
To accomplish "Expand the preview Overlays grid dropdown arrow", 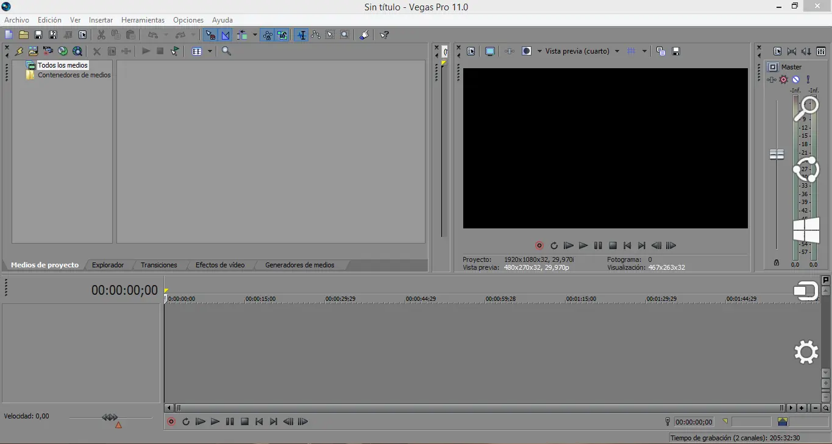I will [645, 51].
